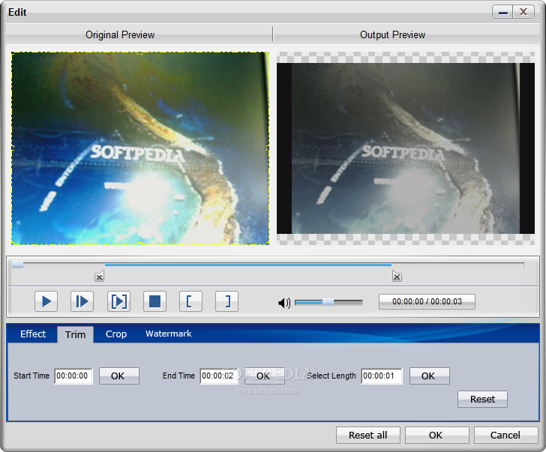Confirm Select Length with its OK button
The image size is (546, 452).
point(430,376)
